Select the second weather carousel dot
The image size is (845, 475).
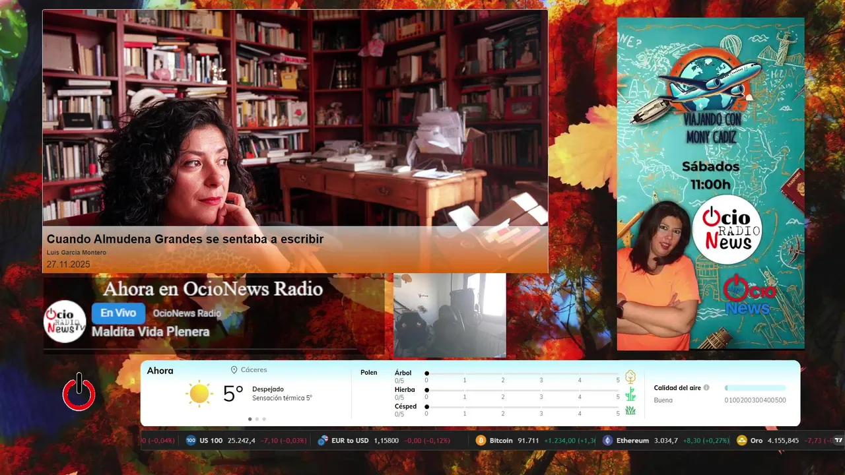[257, 419]
